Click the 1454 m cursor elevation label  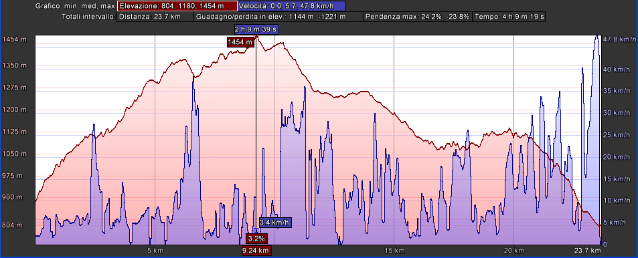(x=240, y=42)
